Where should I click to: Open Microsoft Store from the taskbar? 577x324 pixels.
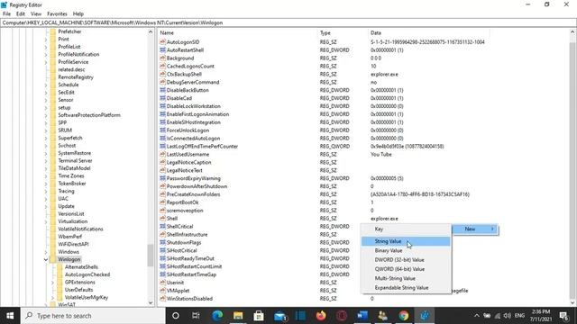coord(259,316)
